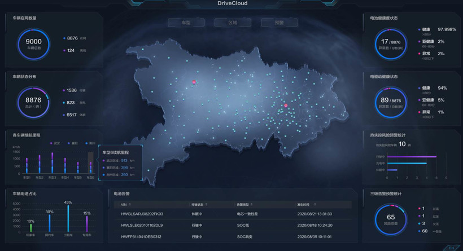Click the 车型2 bar in range chart
Image resolution: width=463 pixels, height=251 pixels.
coord(40,164)
